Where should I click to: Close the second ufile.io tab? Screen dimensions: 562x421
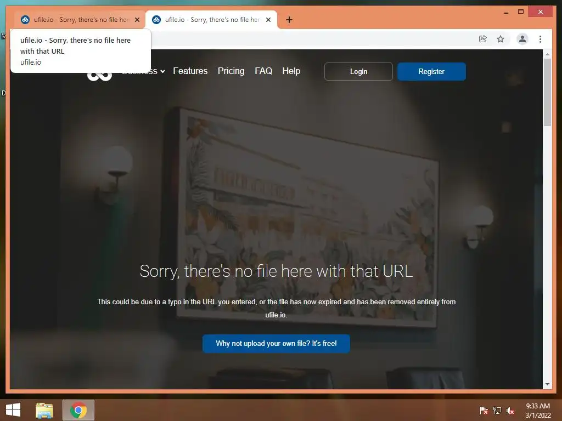[x=268, y=20]
